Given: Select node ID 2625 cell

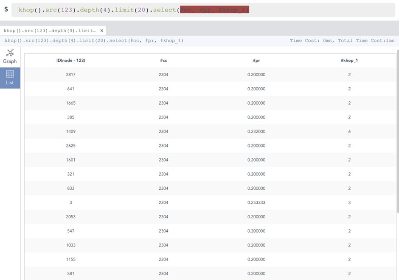Looking at the screenshot, I should [x=71, y=146].
